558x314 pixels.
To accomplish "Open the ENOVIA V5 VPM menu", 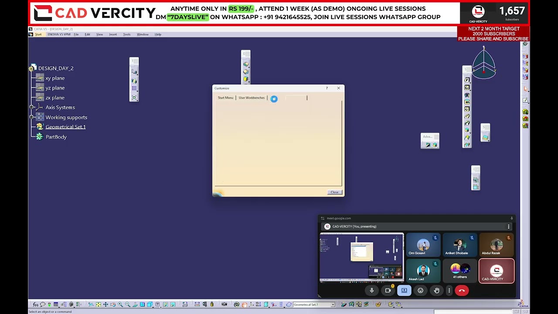I will (x=59, y=34).
